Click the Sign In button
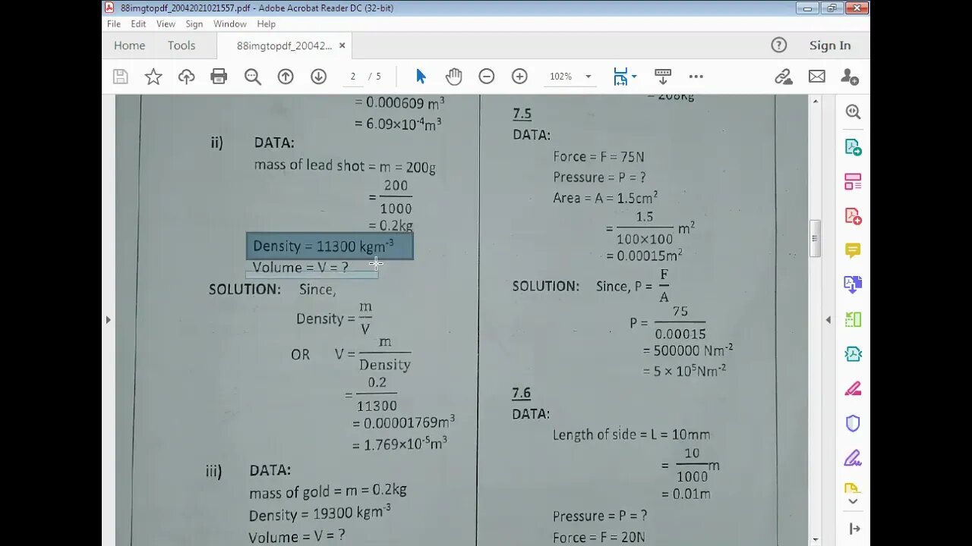 (x=830, y=45)
